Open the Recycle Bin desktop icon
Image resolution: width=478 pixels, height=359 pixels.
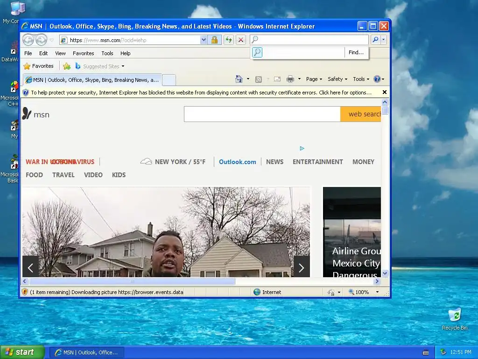point(455,320)
